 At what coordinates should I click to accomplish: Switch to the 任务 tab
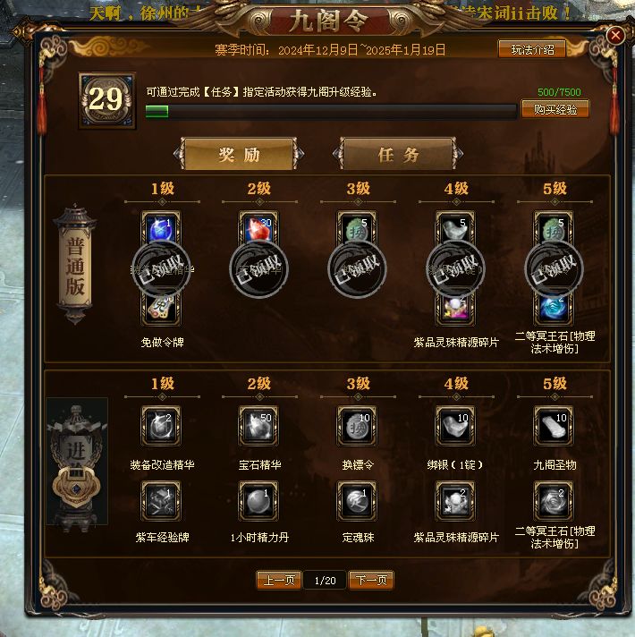coord(398,154)
